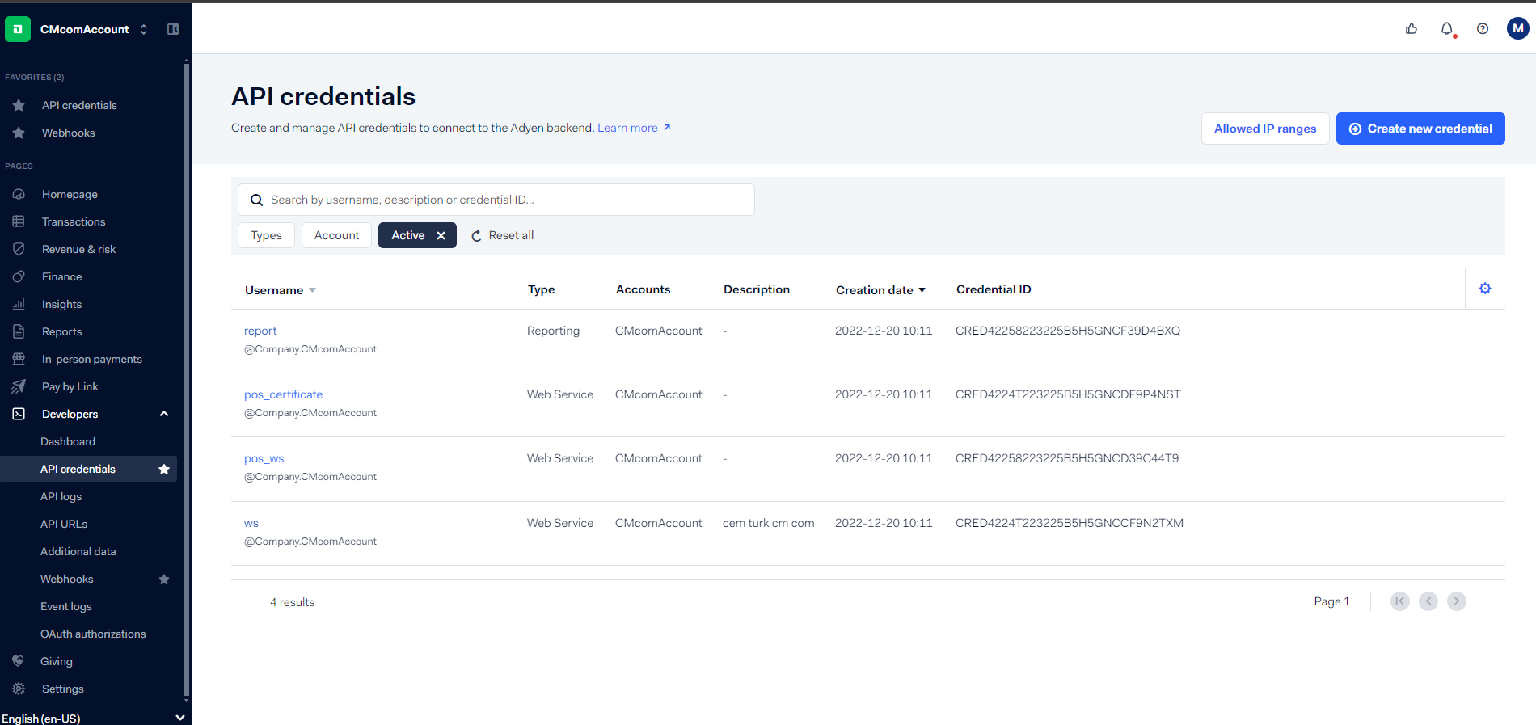
Task: Open OAuth authorizations submenu item
Action: 93,634
